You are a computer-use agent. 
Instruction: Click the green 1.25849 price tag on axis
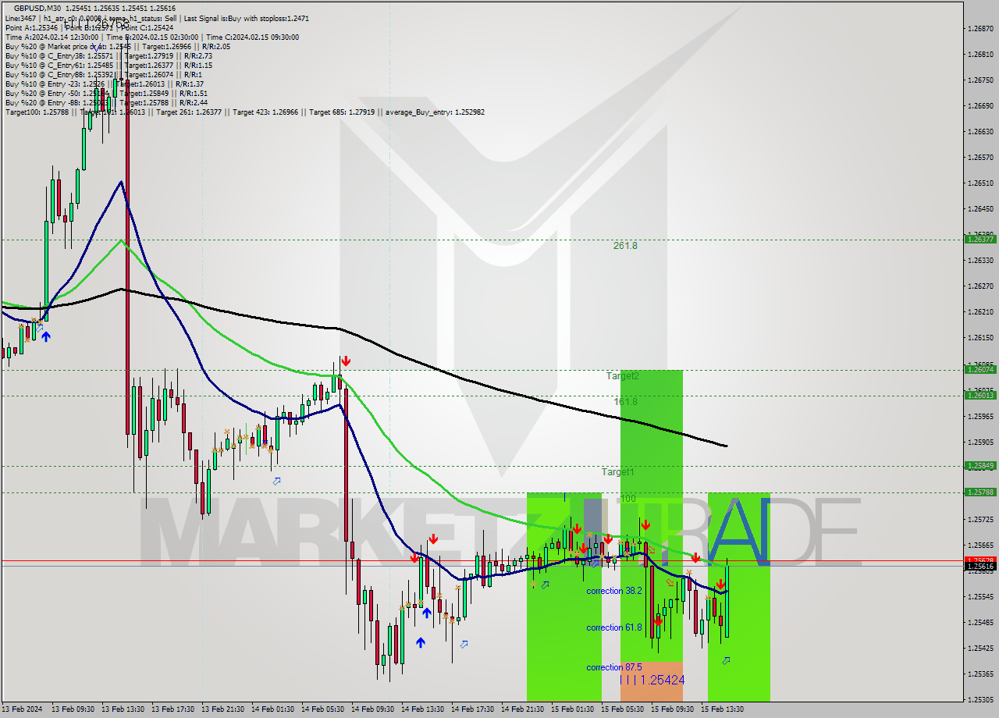(x=980, y=466)
